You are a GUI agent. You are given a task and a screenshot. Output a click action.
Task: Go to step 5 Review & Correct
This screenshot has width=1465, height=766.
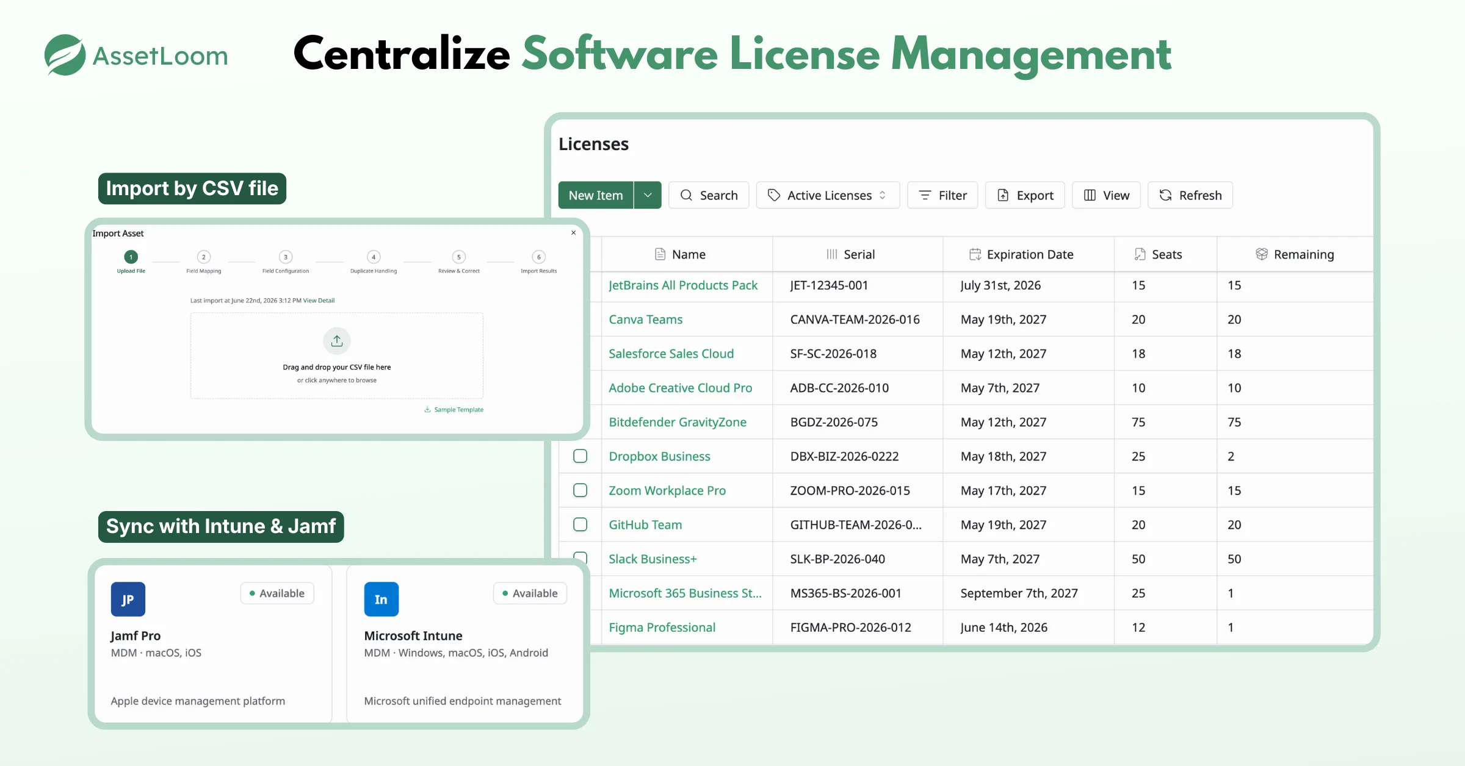459,262
